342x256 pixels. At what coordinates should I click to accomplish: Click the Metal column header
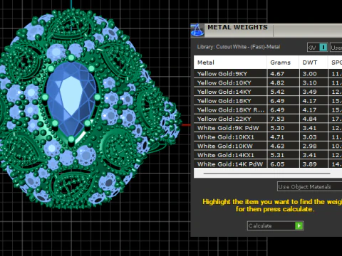coord(230,63)
